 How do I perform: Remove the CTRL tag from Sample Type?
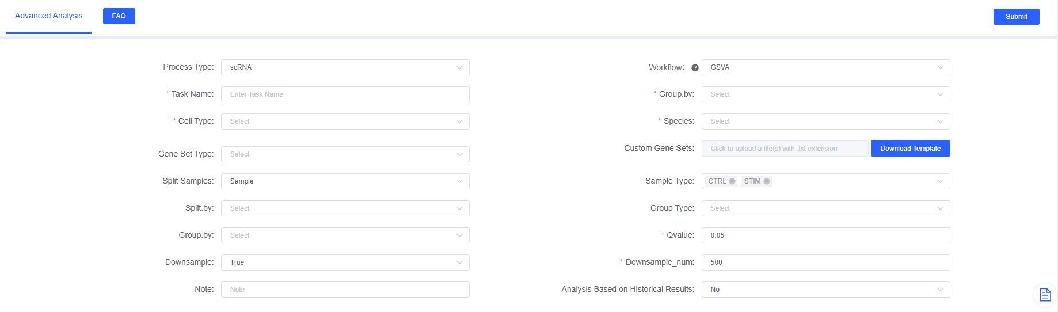(x=732, y=181)
